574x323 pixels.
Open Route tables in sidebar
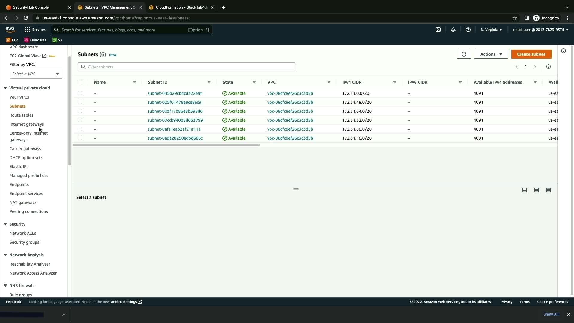click(x=21, y=115)
